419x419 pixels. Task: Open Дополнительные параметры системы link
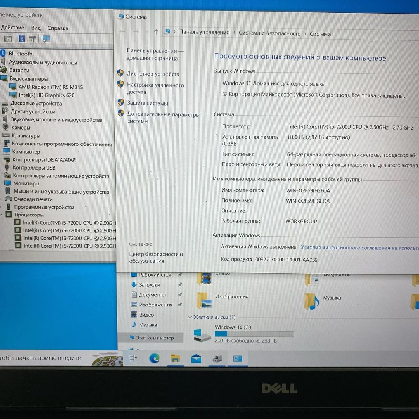[163, 118]
